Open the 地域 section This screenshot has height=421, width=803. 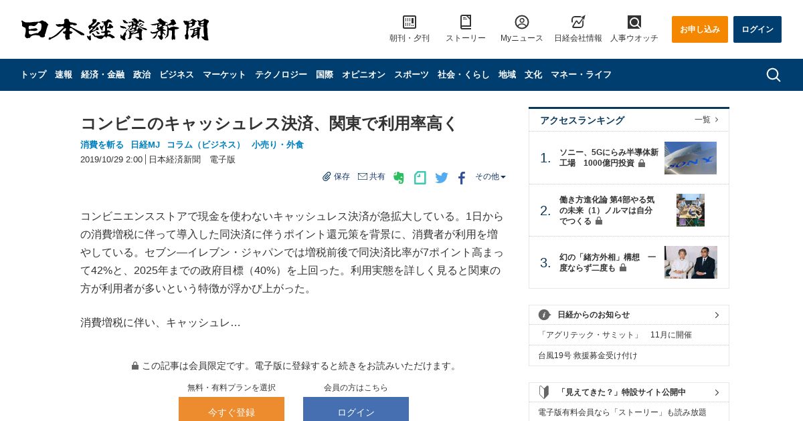[x=507, y=75]
